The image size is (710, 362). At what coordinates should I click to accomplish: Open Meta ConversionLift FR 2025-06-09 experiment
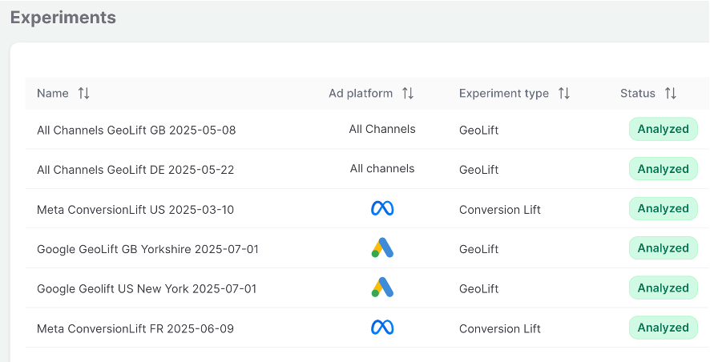[x=135, y=328]
